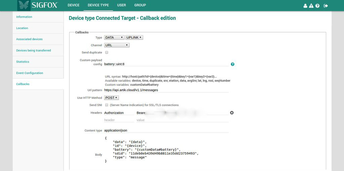Click the logout icon

(326, 6)
